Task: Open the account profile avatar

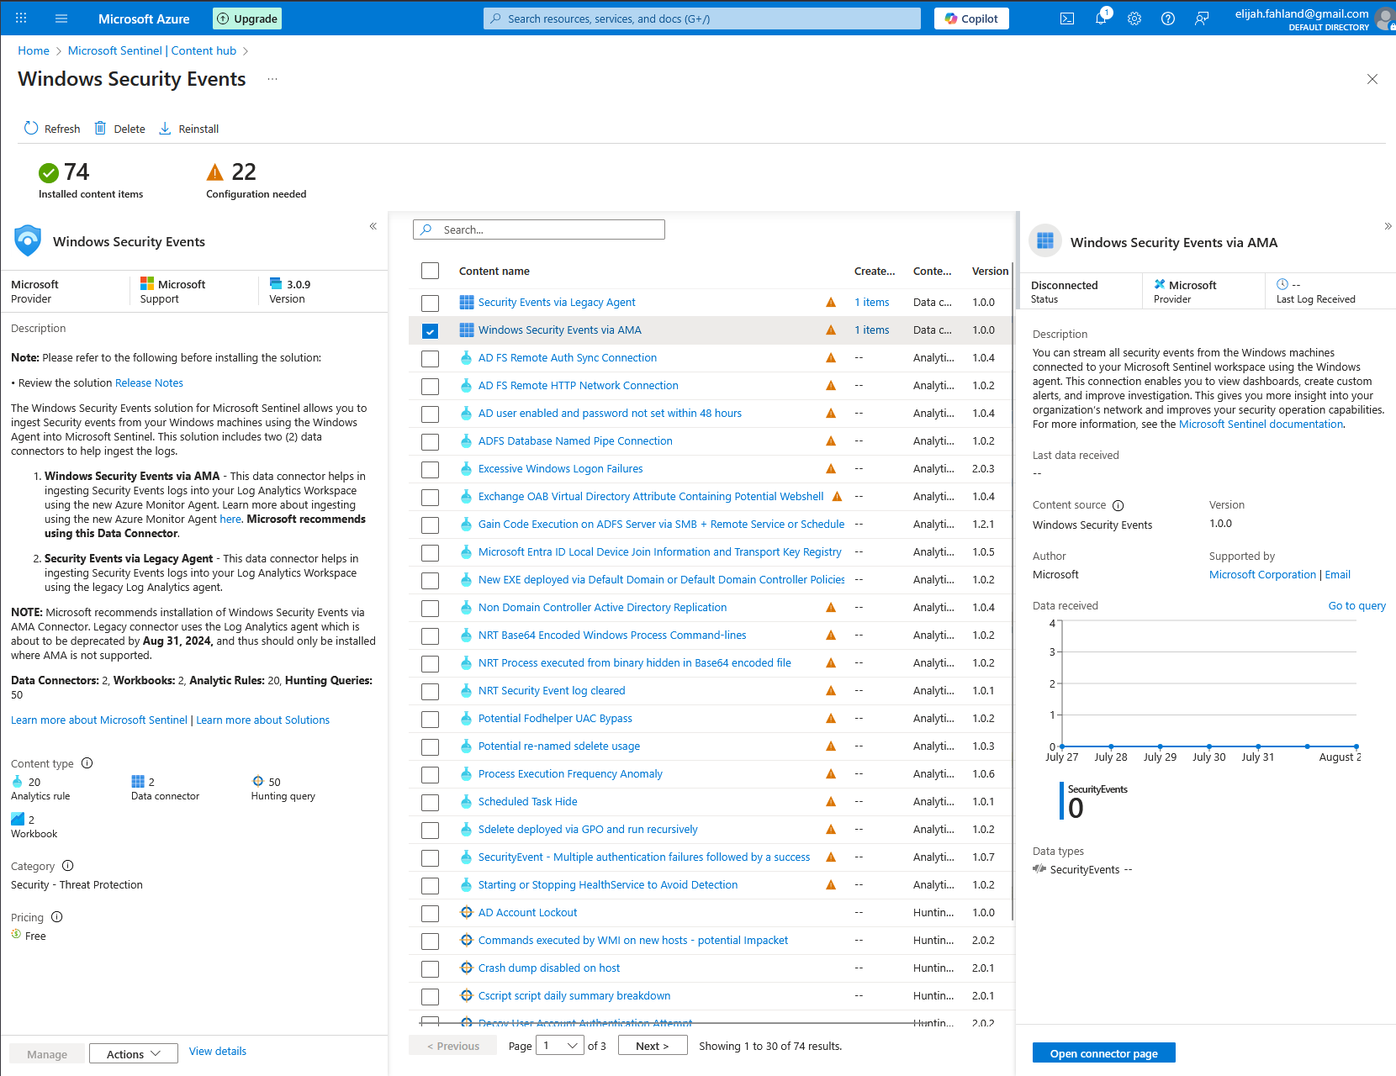Action: point(1385,18)
